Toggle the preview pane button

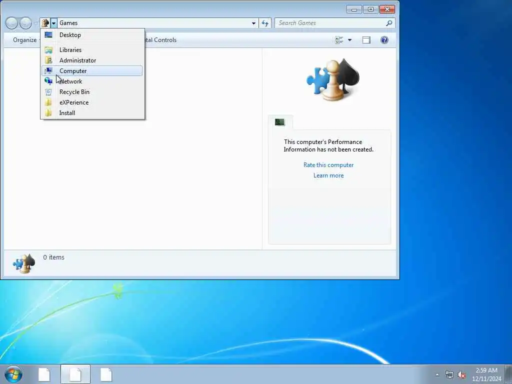(366, 40)
